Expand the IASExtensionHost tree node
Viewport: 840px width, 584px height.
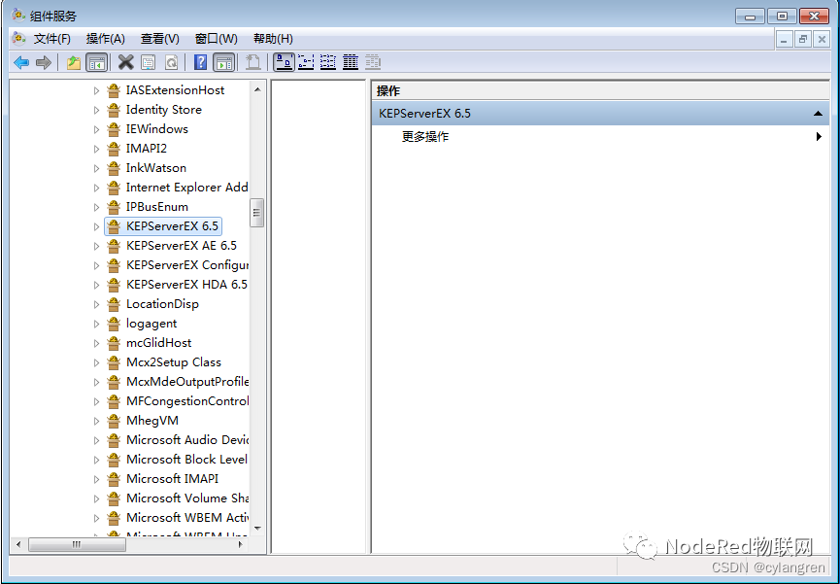tap(96, 90)
